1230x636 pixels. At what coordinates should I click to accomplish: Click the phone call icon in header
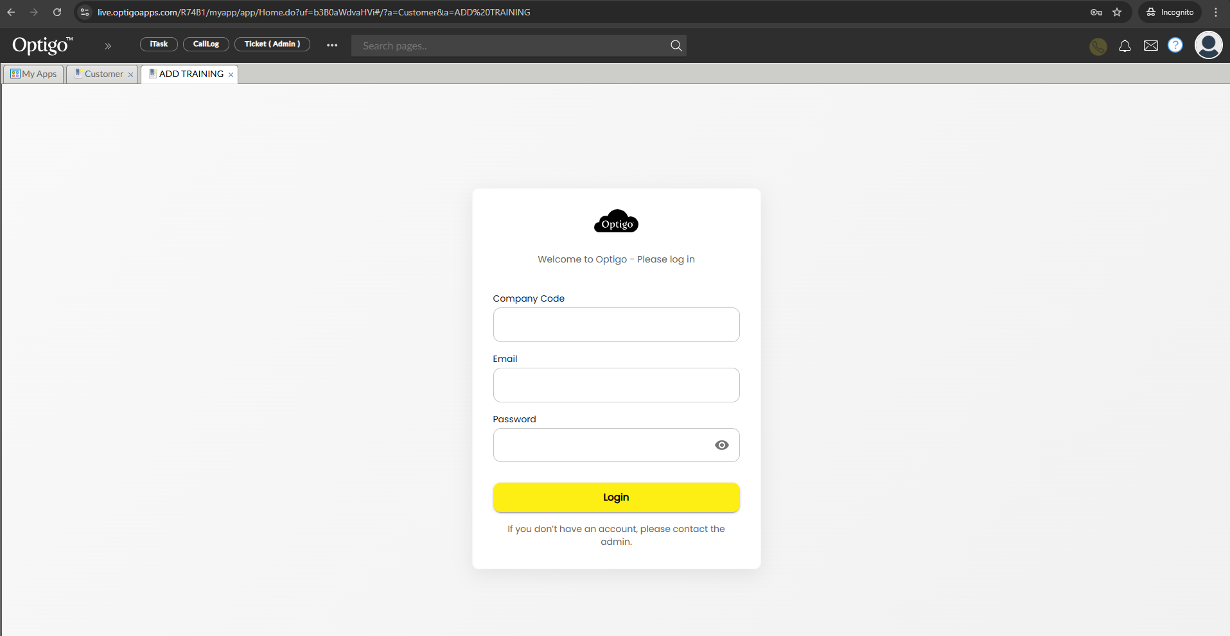[1098, 46]
